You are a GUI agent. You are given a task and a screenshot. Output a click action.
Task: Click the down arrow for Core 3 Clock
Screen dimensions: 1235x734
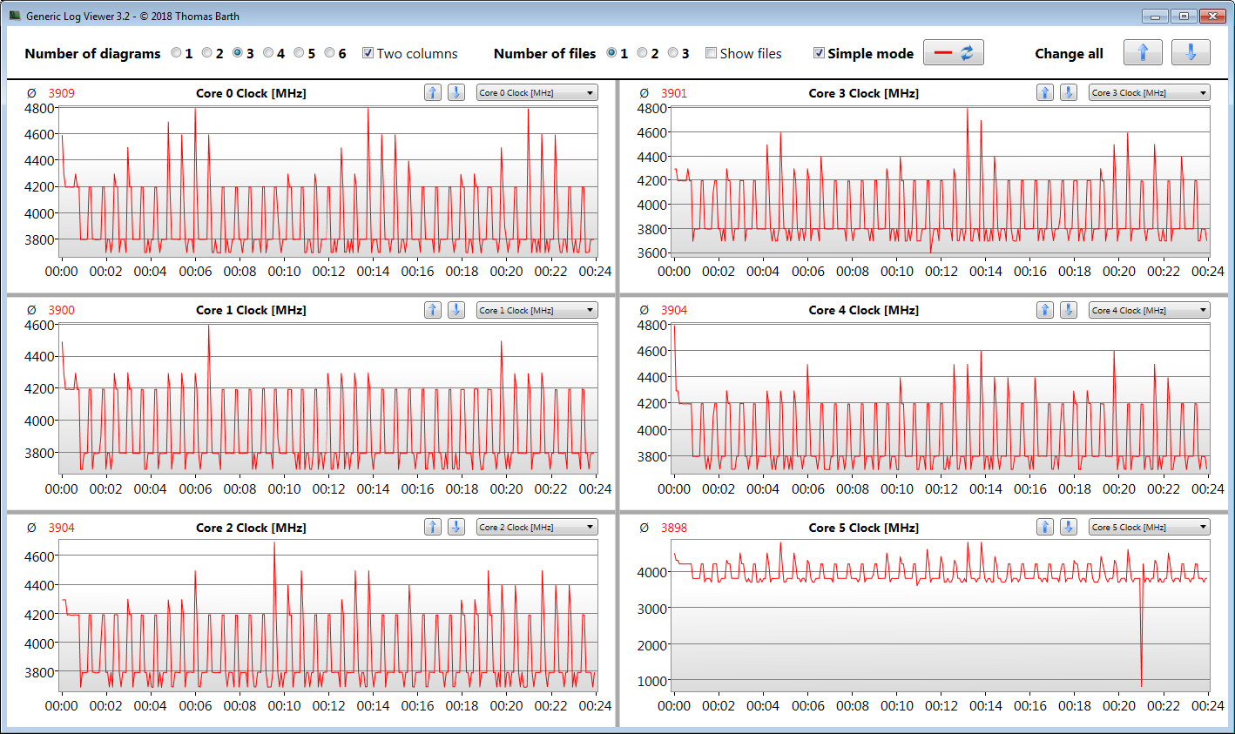tap(1069, 93)
